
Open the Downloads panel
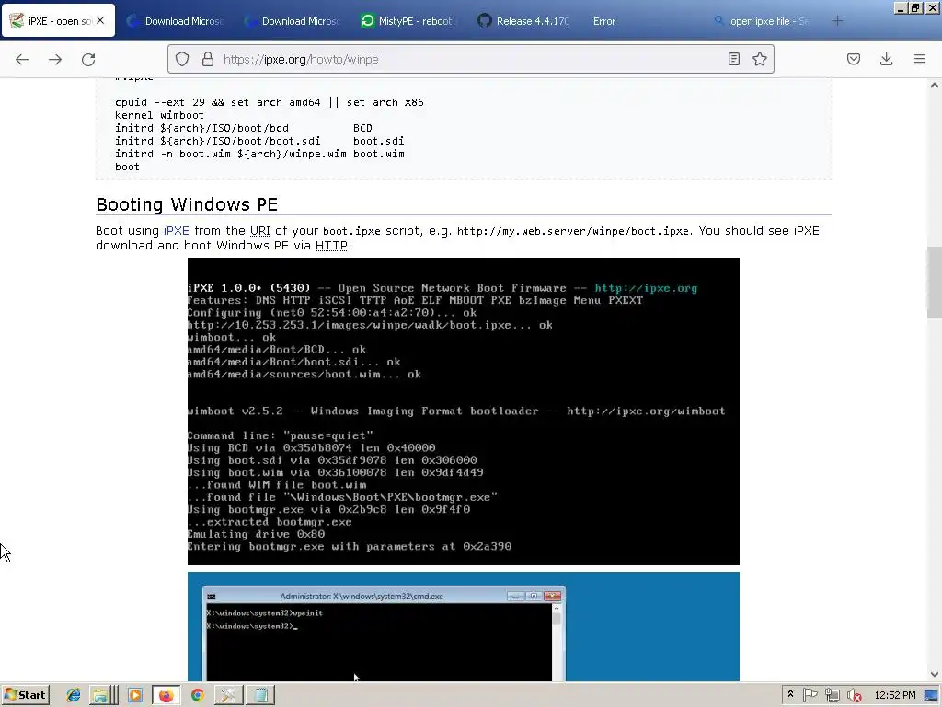[886, 59]
